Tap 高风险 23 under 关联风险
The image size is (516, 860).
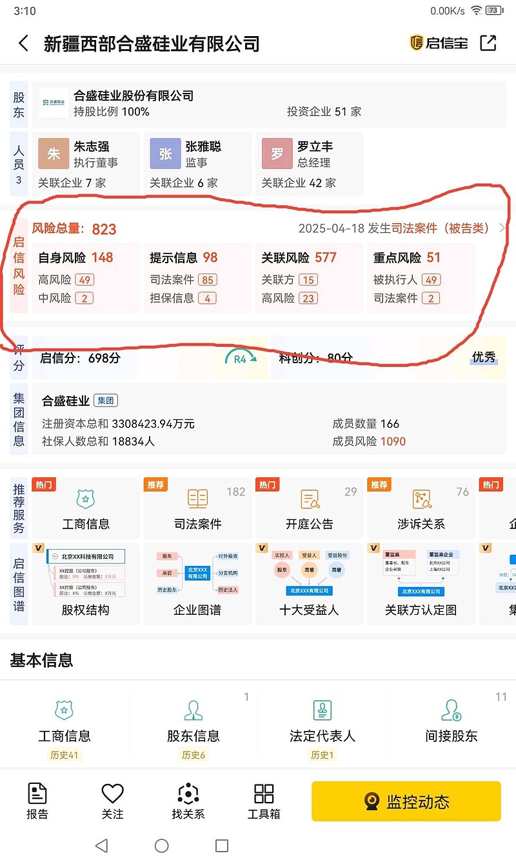(x=290, y=298)
